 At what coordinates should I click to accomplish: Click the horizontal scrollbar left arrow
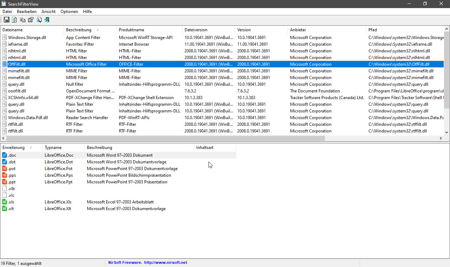coord(3,138)
